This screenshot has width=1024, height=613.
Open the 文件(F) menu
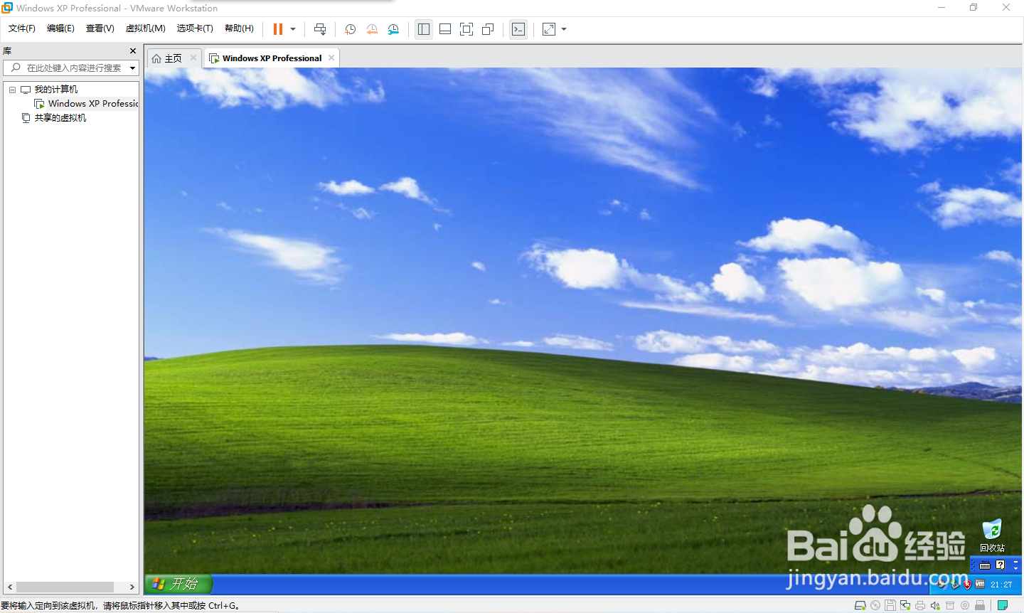coord(22,28)
